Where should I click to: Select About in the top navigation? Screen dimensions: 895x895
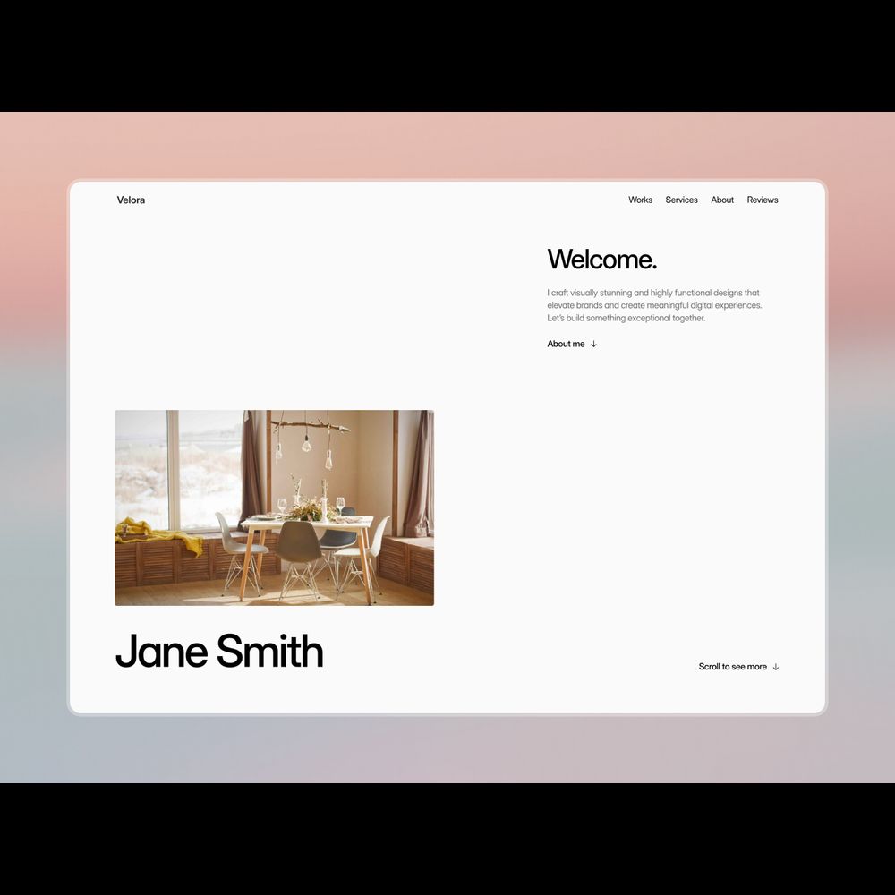722,200
